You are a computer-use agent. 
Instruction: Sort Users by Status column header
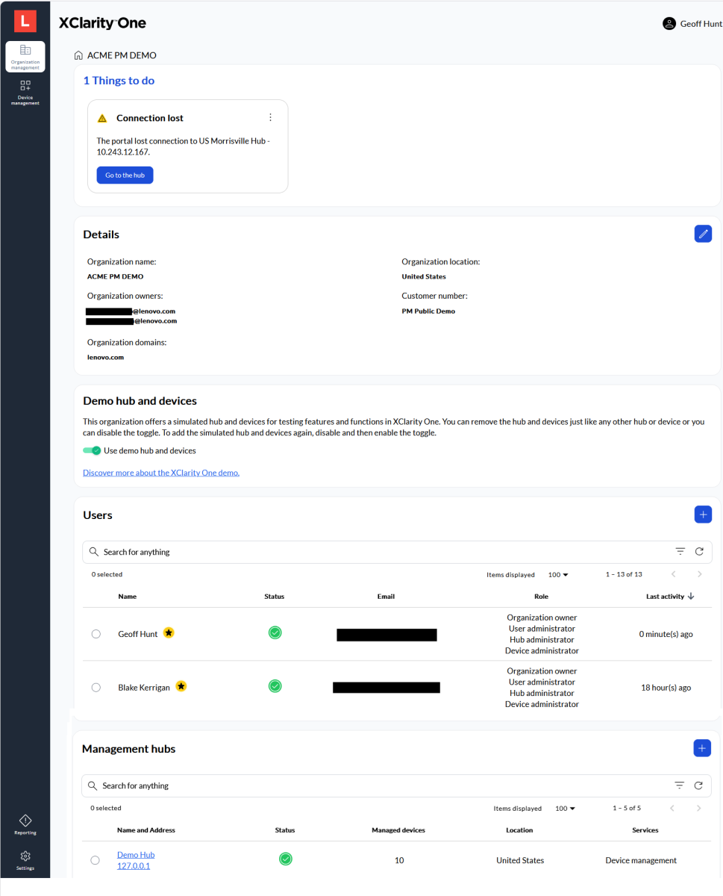point(275,597)
